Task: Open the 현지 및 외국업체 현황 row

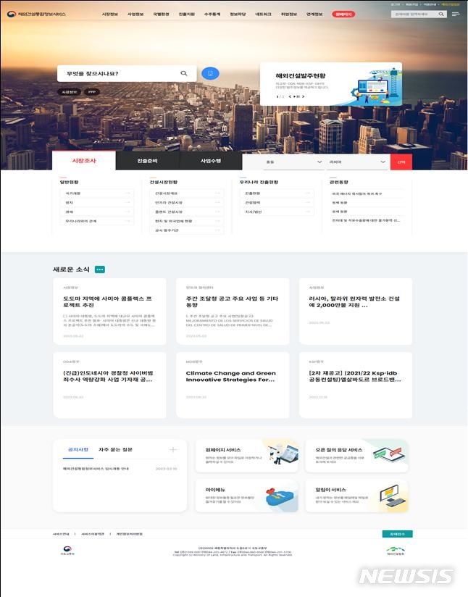Action: pyautogui.click(x=187, y=221)
